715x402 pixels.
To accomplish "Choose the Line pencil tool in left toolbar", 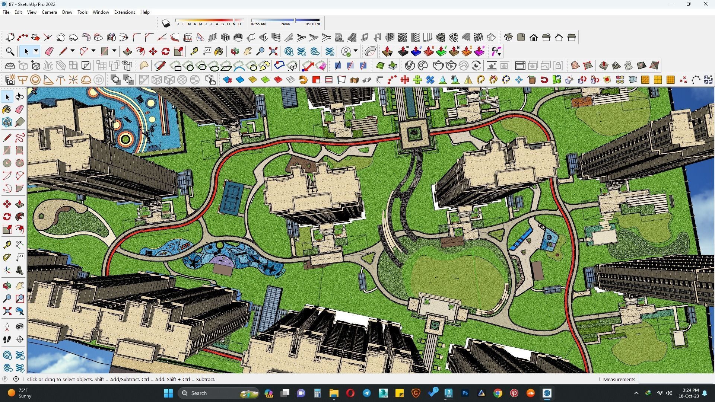I will tap(7, 138).
